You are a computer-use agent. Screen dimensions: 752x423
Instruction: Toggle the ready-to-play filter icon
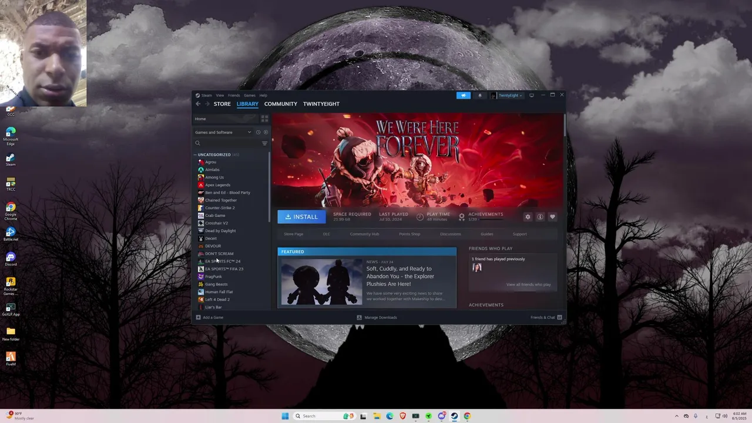pos(266,132)
